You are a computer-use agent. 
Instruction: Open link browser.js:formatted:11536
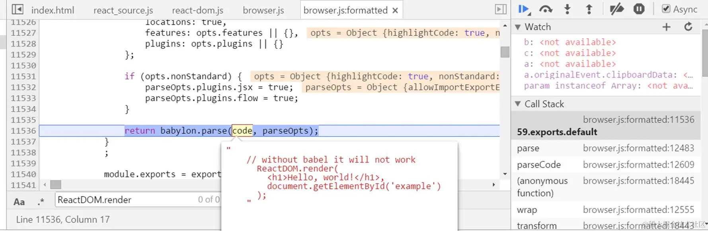tap(638, 120)
